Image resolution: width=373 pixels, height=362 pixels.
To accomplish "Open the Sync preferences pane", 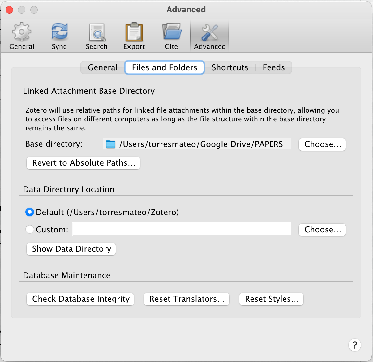I will click(x=59, y=32).
